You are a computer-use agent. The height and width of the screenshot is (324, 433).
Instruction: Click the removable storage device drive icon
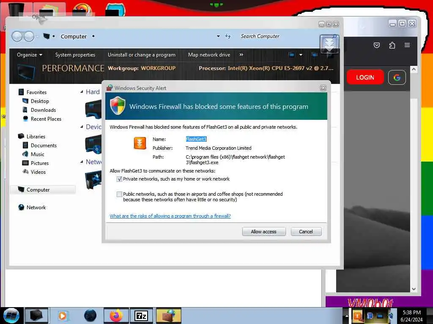(x=93, y=144)
